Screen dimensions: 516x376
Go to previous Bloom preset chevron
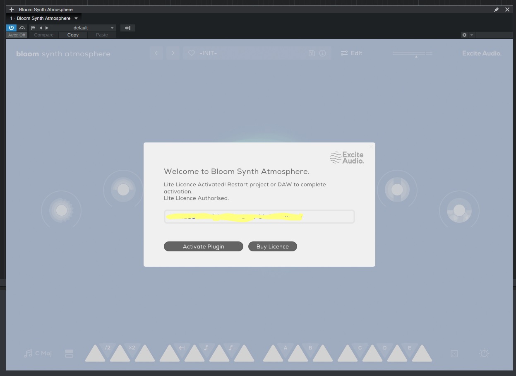click(156, 53)
